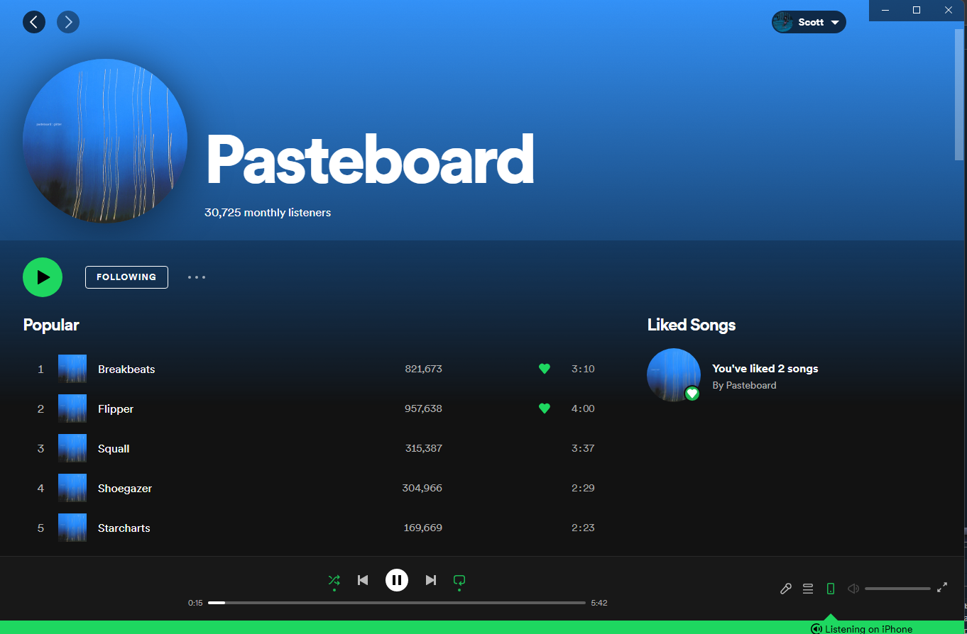Click the elapsed time 0:15 label

(195, 603)
